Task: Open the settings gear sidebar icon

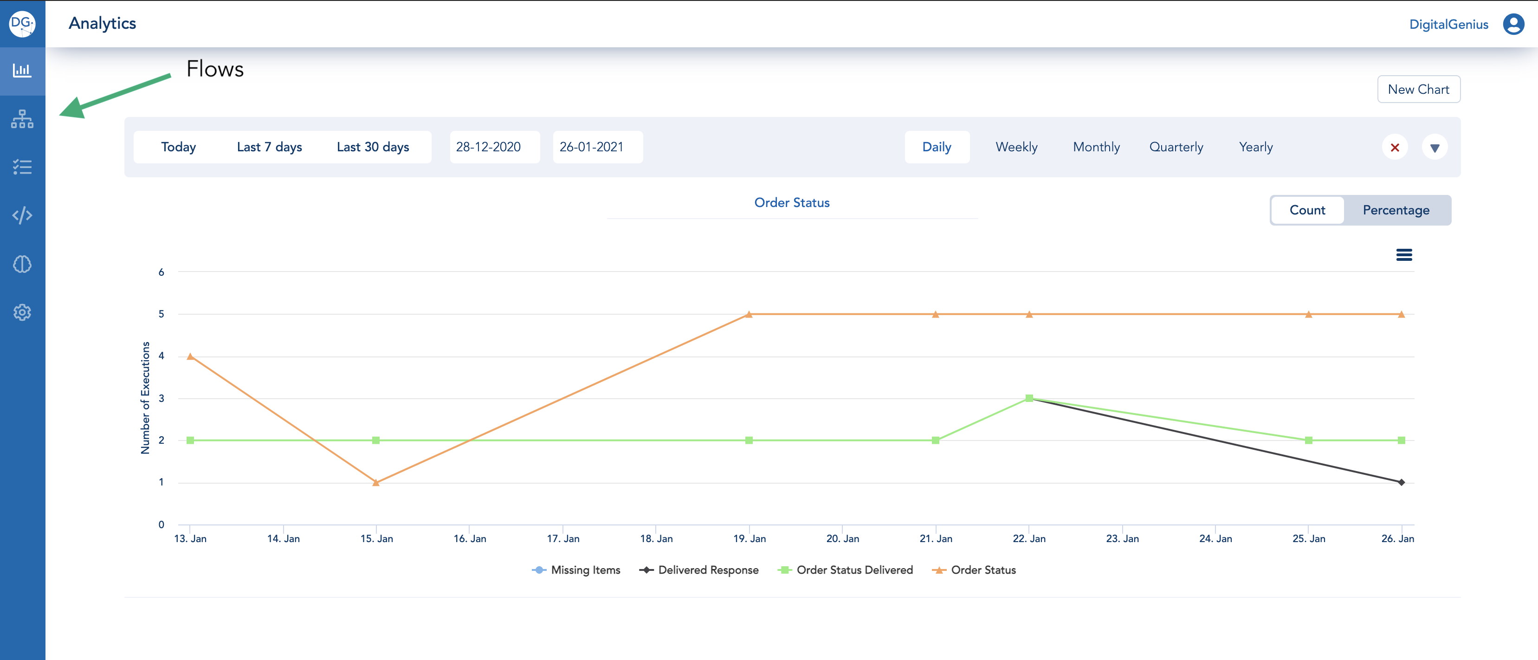Action: (22, 312)
